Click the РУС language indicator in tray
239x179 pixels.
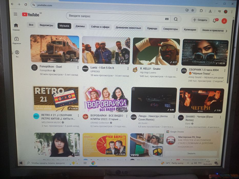tap(200, 163)
